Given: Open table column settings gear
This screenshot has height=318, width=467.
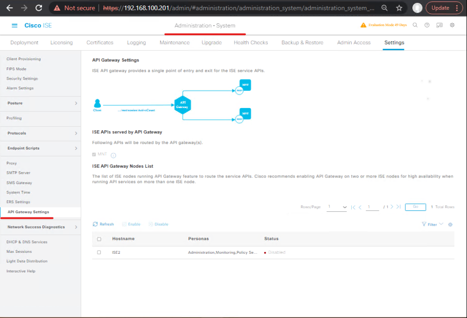Looking at the screenshot, I should pyautogui.click(x=450, y=224).
